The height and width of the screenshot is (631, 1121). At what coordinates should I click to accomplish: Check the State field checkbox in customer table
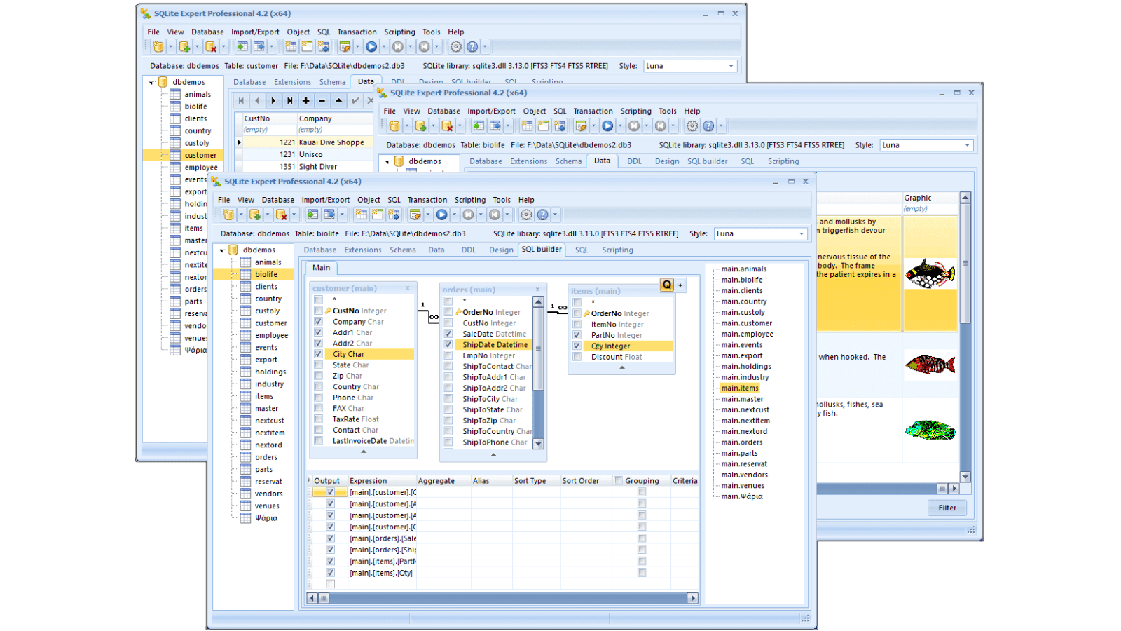tap(319, 365)
